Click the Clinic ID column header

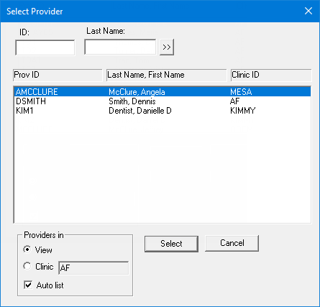271,75
